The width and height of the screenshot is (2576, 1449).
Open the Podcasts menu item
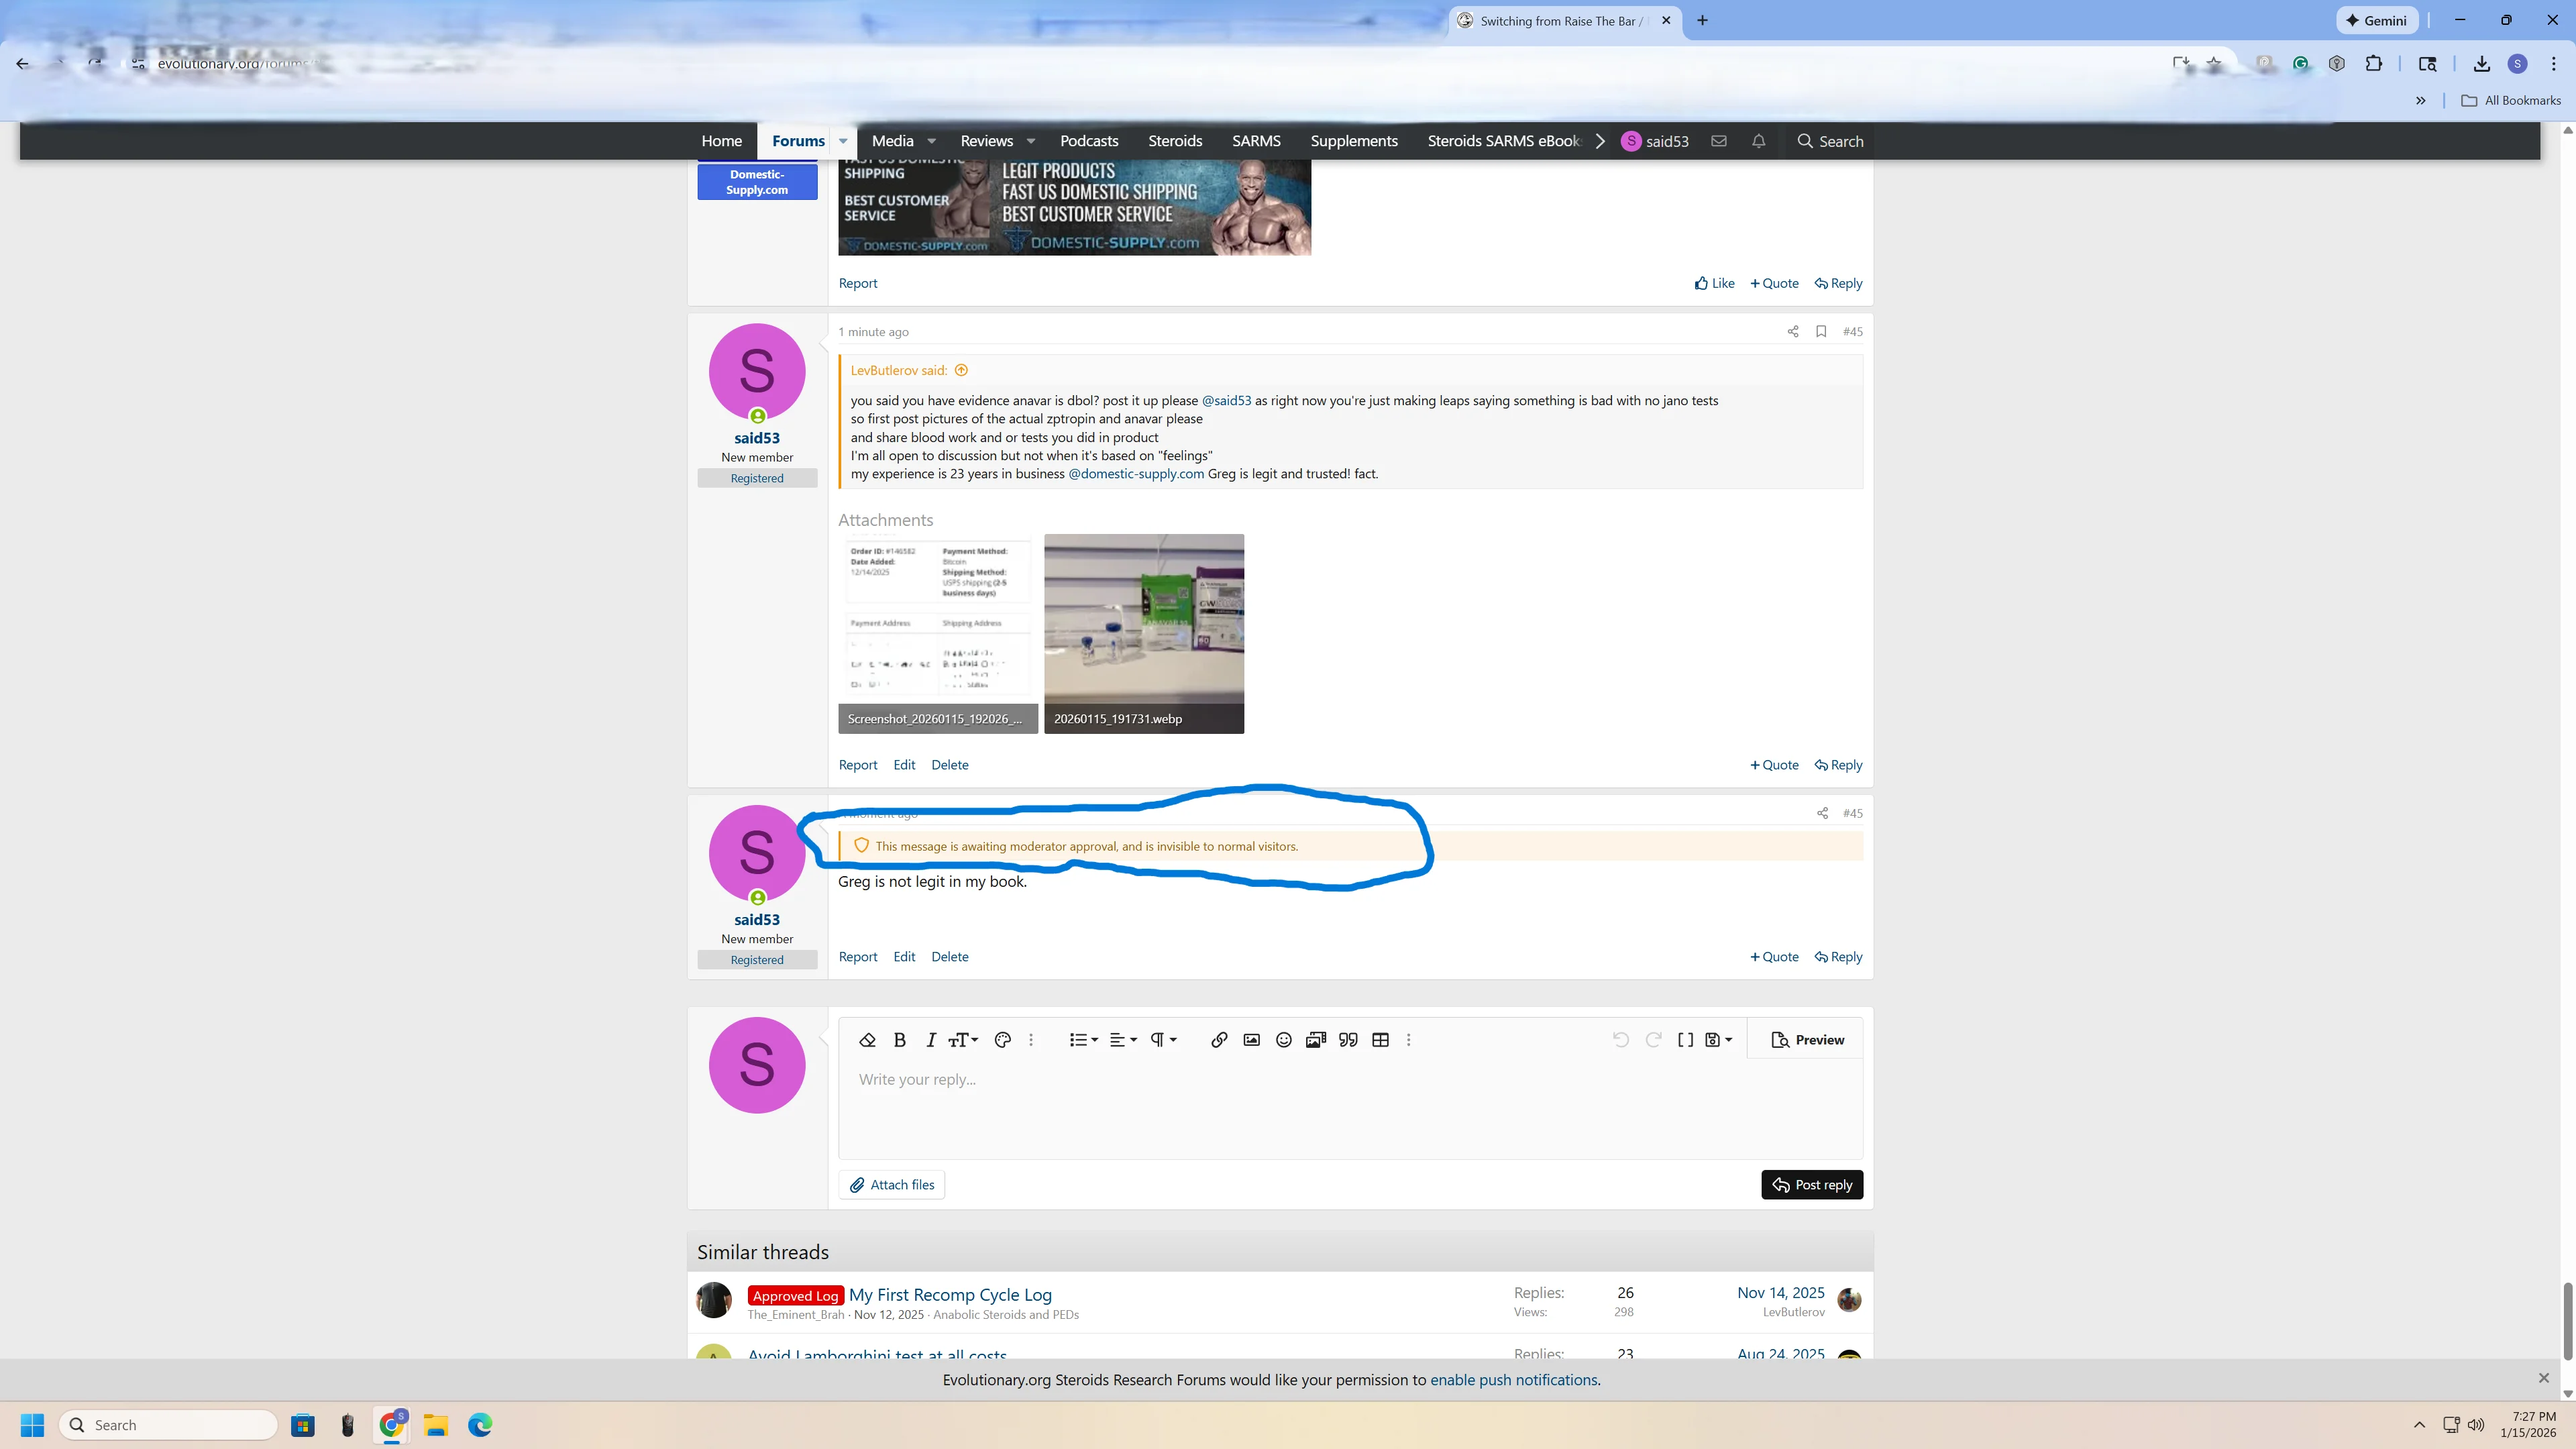click(1089, 141)
